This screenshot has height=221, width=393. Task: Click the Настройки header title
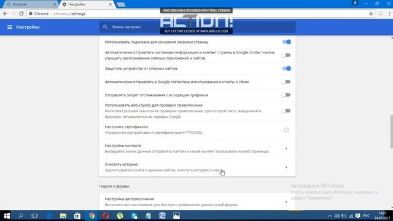click(x=28, y=27)
